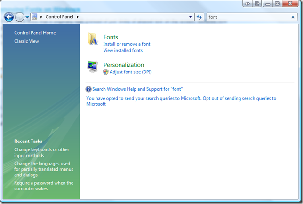The image size is (303, 204).
Task: Open the address bar history dropdown
Action: pos(191,17)
